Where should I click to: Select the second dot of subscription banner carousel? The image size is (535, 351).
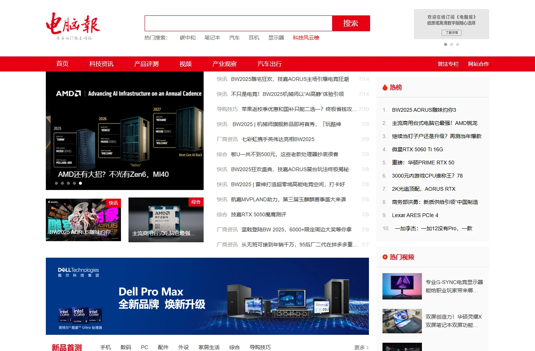pos(452,44)
